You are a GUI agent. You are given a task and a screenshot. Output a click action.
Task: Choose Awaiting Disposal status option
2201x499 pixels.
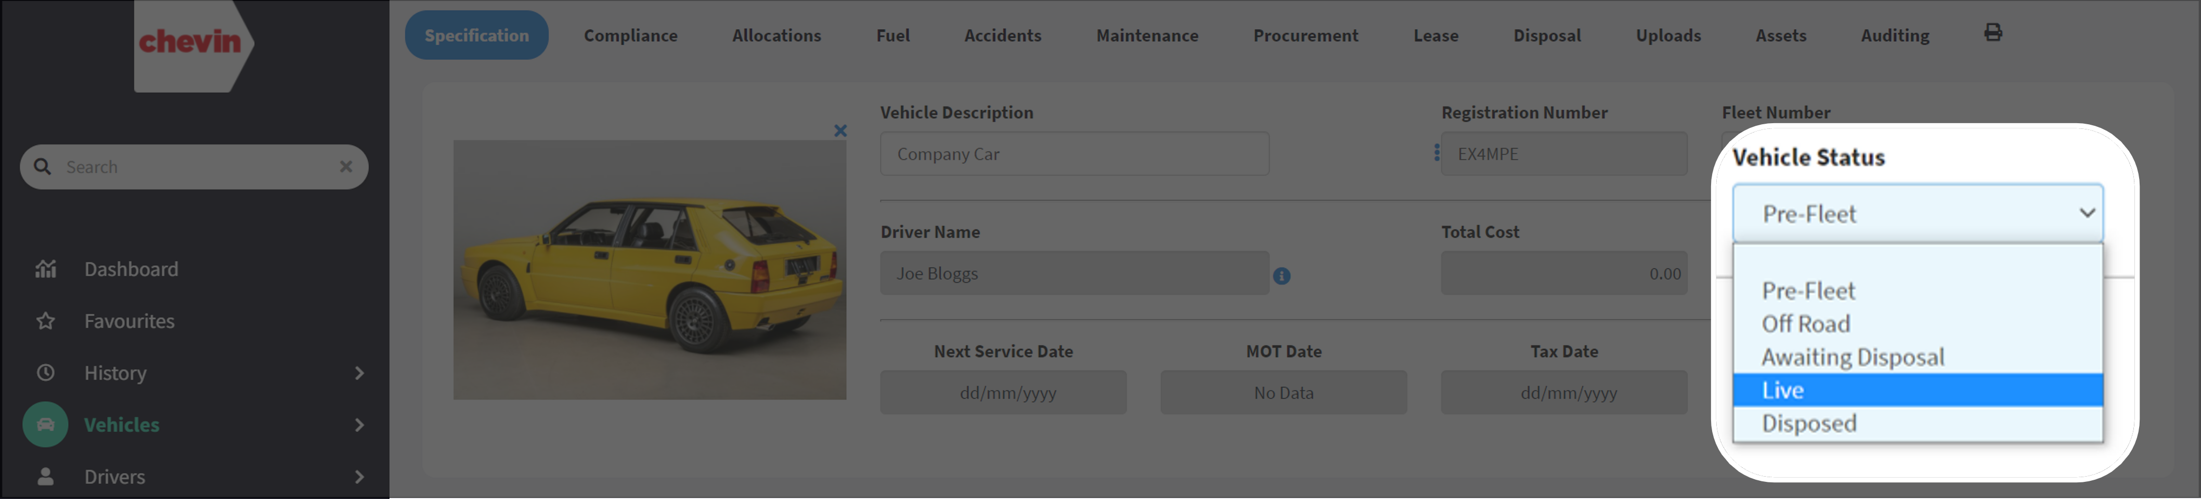click(x=1918, y=357)
